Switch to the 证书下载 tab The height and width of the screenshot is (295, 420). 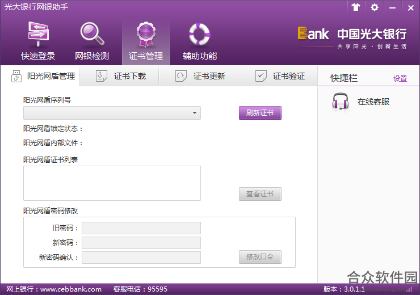pos(119,76)
